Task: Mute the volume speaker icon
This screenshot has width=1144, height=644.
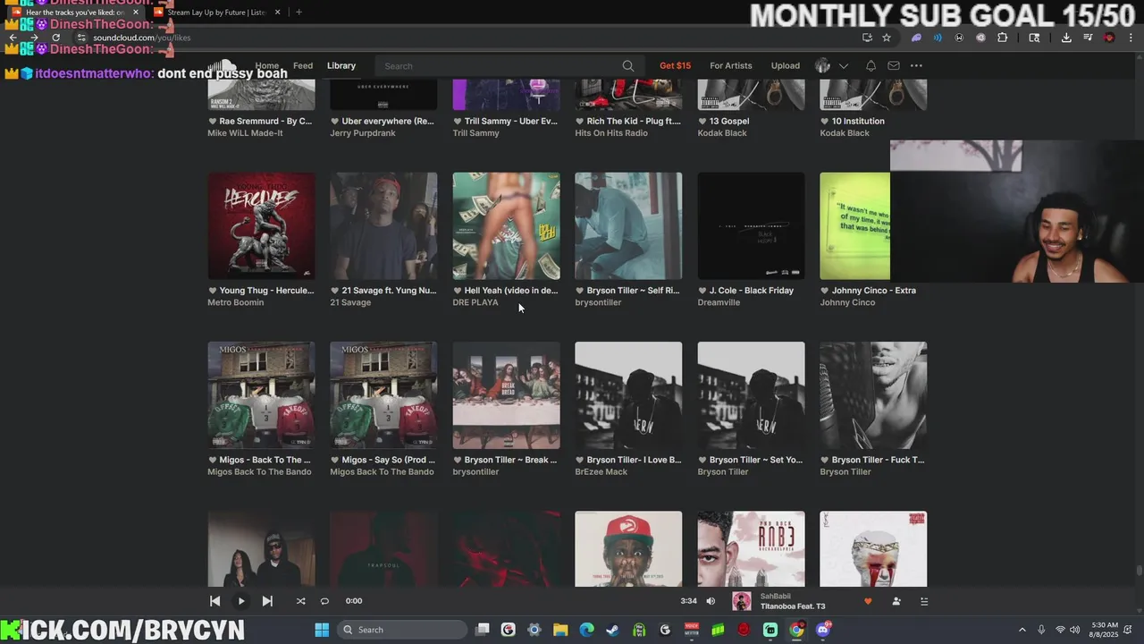Action: pos(711,601)
